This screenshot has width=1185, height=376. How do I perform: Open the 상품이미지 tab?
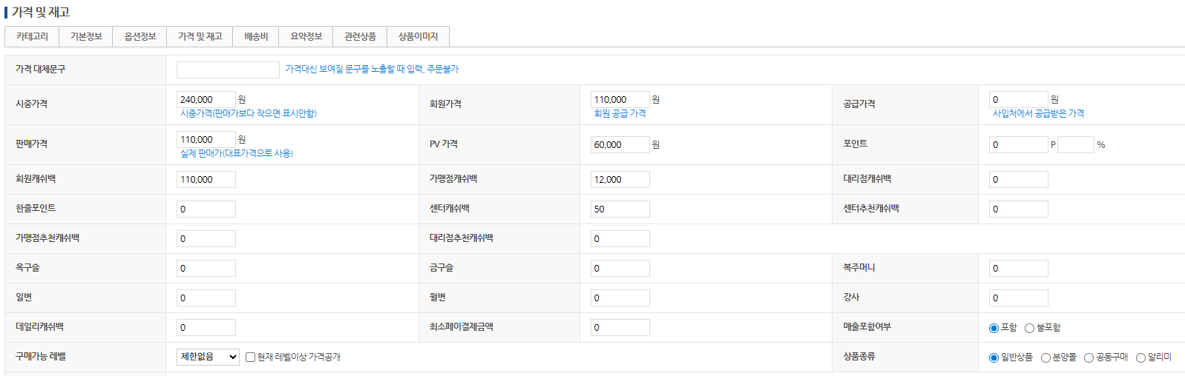click(x=418, y=36)
